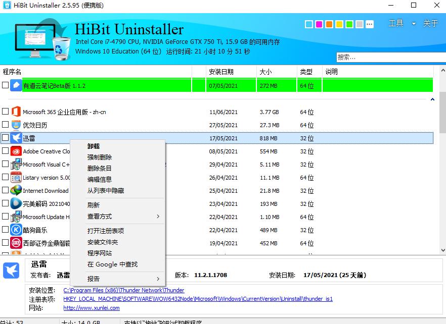The image size is (446, 324).
Task: Open the 工具 dropdown menu
Action: point(396,23)
